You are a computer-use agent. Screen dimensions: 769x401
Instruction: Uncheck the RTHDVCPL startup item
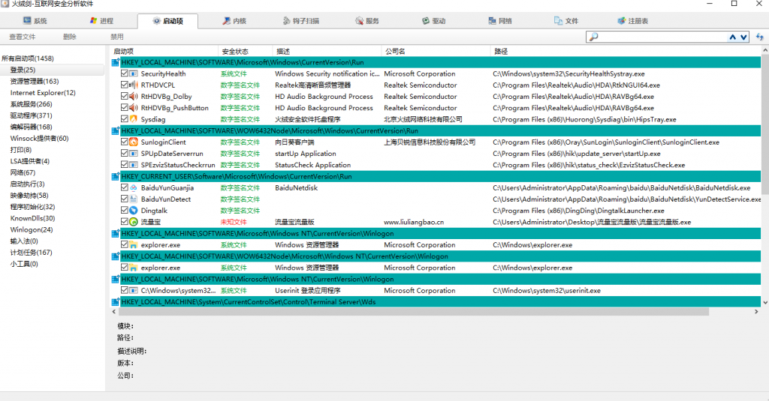(125, 85)
